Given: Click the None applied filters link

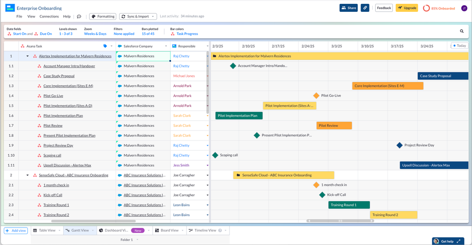Looking at the screenshot, I should tap(124, 34).
